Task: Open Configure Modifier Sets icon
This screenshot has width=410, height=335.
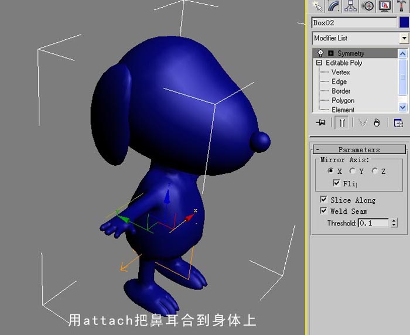Action: click(x=398, y=122)
